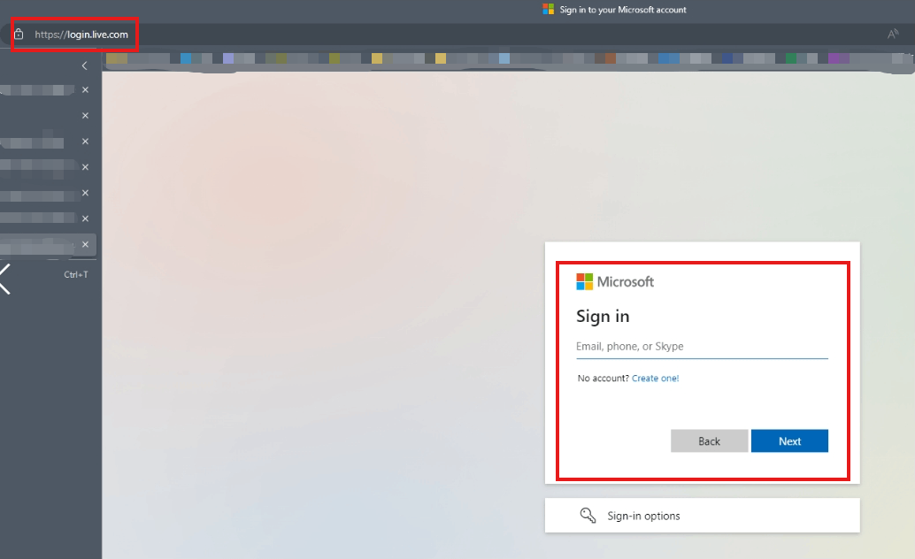Close the highlighted bottom tab in the sidebar
The height and width of the screenshot is (559, 915).
pos(85,245)
